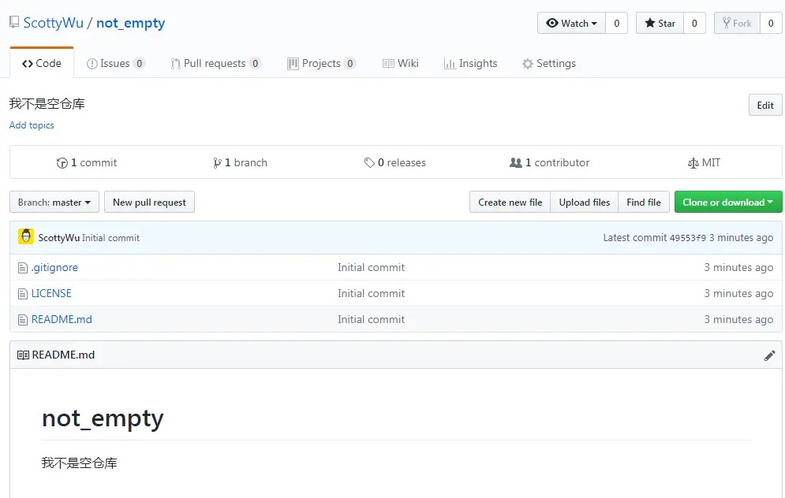Edit README with the pencil icon

(769, 355)
